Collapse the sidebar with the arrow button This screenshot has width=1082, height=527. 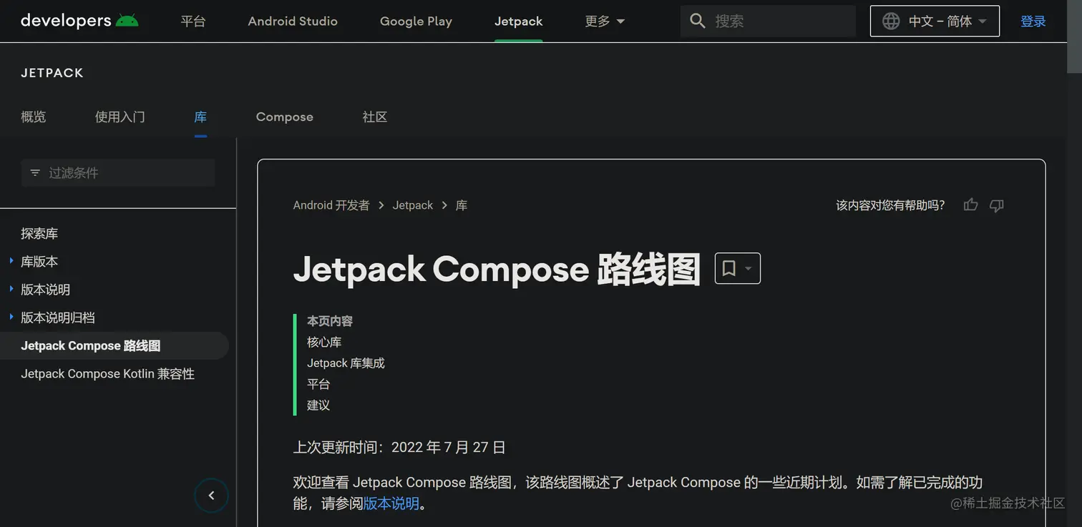point(211,496)
